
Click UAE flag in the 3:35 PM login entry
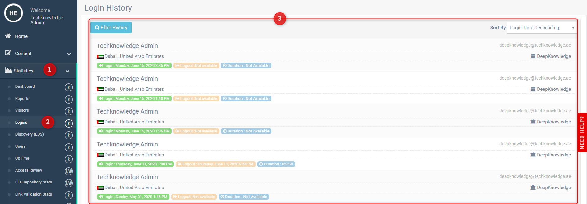(100, 57)
